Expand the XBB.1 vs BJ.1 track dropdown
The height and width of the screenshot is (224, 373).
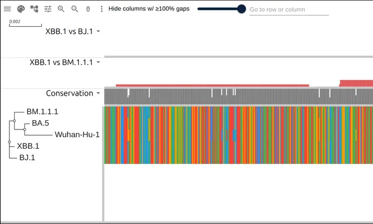(x=98, y=31)
